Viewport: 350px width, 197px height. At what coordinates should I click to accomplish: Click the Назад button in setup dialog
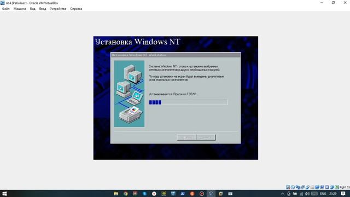(186, 137)
